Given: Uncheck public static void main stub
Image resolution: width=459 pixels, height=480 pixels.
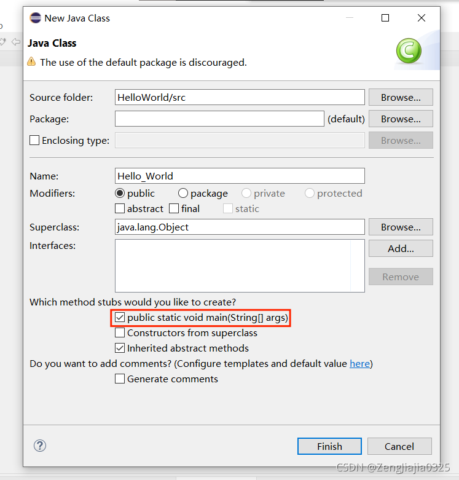Looking at the screenshot, I should [120, 318].
